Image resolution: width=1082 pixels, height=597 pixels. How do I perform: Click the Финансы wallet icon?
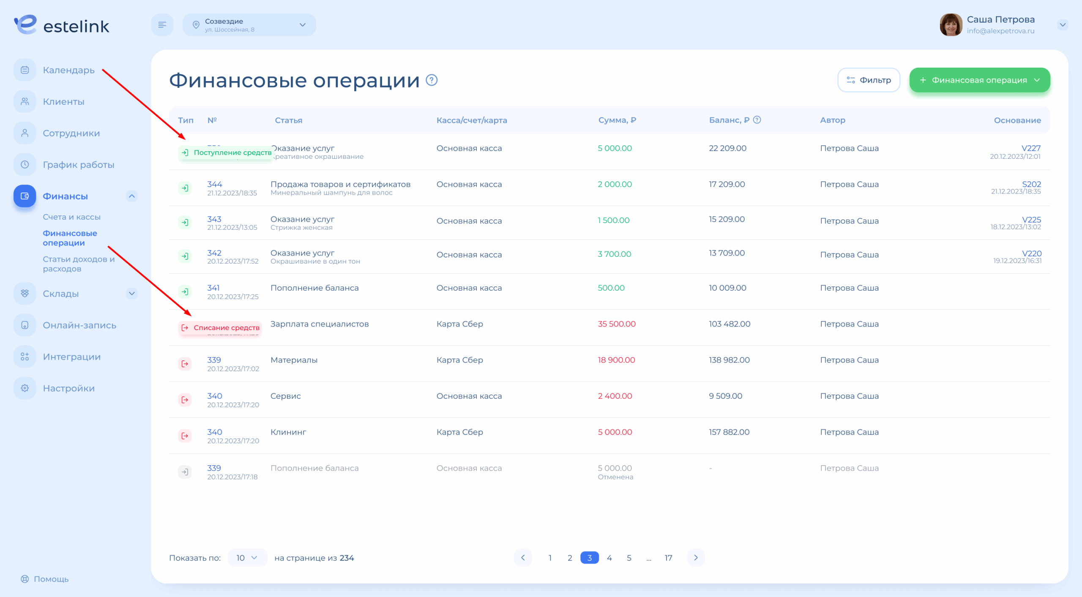click(25, 196)
